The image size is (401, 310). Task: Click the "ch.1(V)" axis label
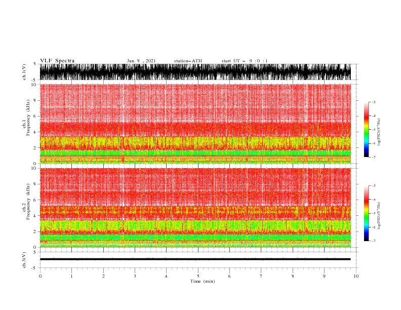(24, 72)
